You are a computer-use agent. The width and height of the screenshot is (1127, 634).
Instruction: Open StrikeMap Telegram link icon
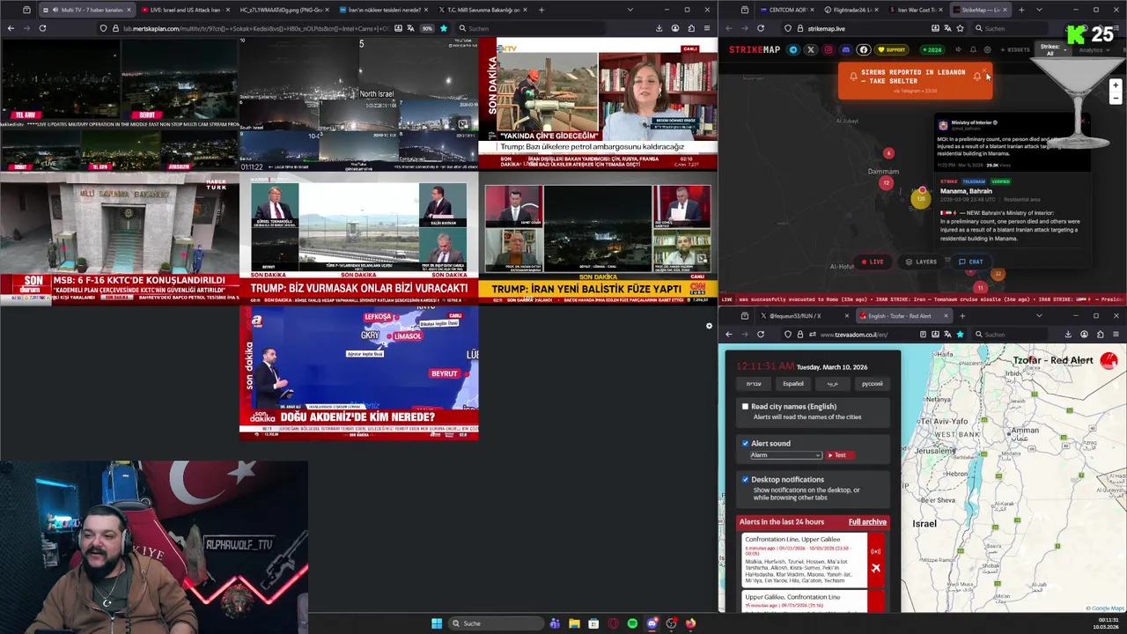click(793, 49)
